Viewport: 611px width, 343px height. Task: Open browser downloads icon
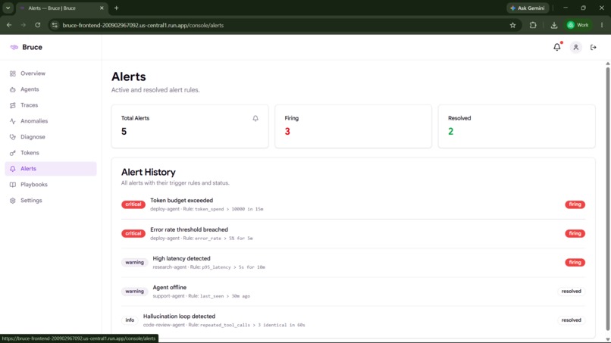553,25
